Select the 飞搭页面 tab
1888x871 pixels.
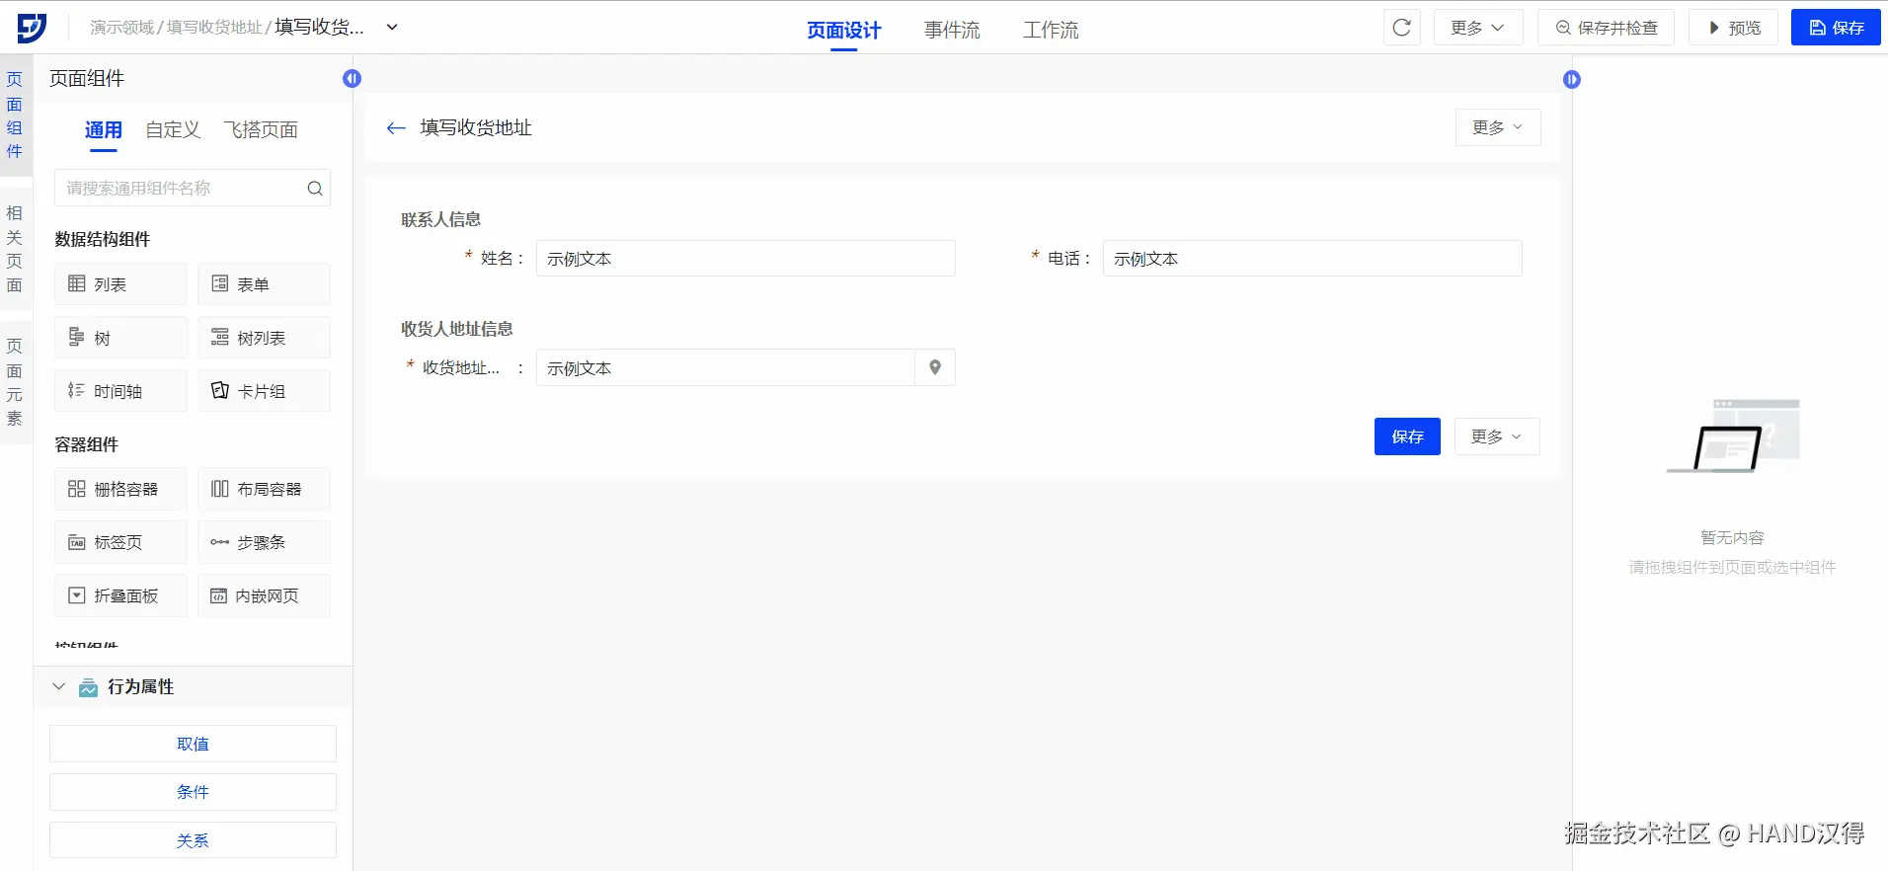coord(261,130)
